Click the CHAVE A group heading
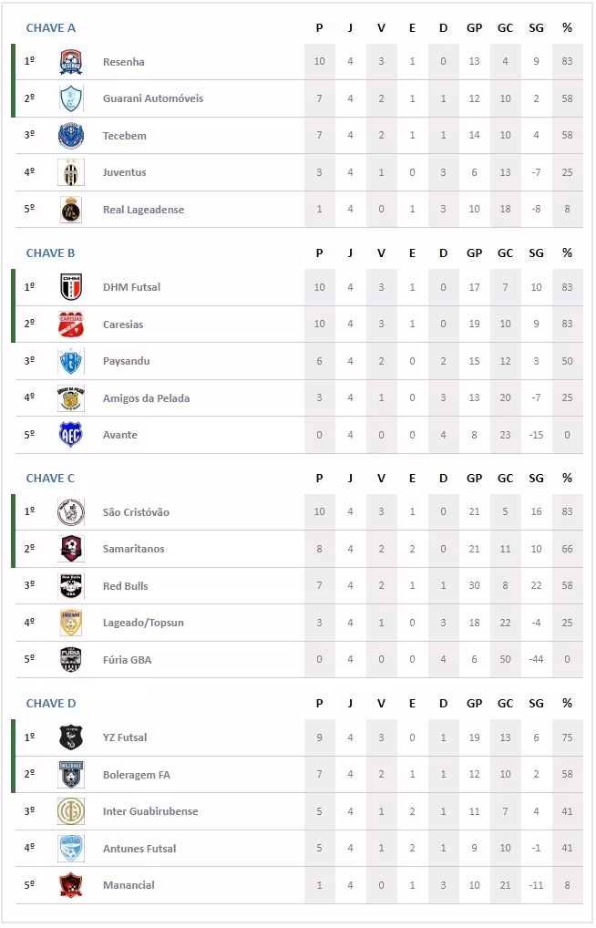Viewport: 596px width, 928px height. click(51, 28)
